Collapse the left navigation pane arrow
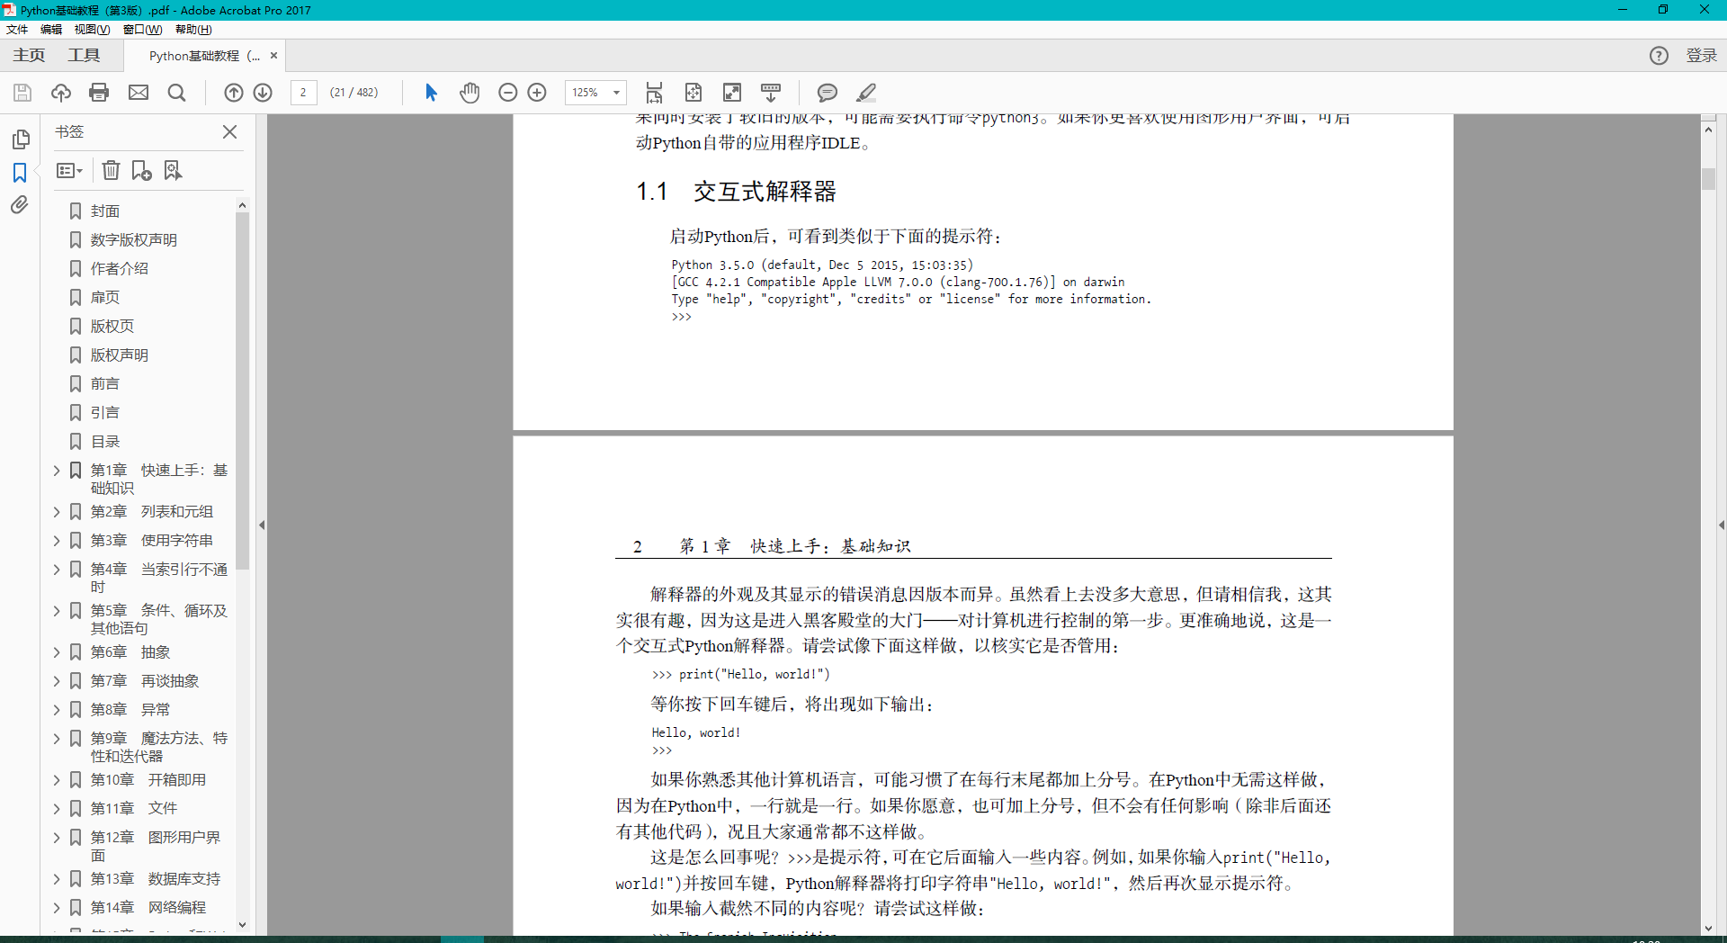Screen dimensions: 1727x943 click(262, 525)
